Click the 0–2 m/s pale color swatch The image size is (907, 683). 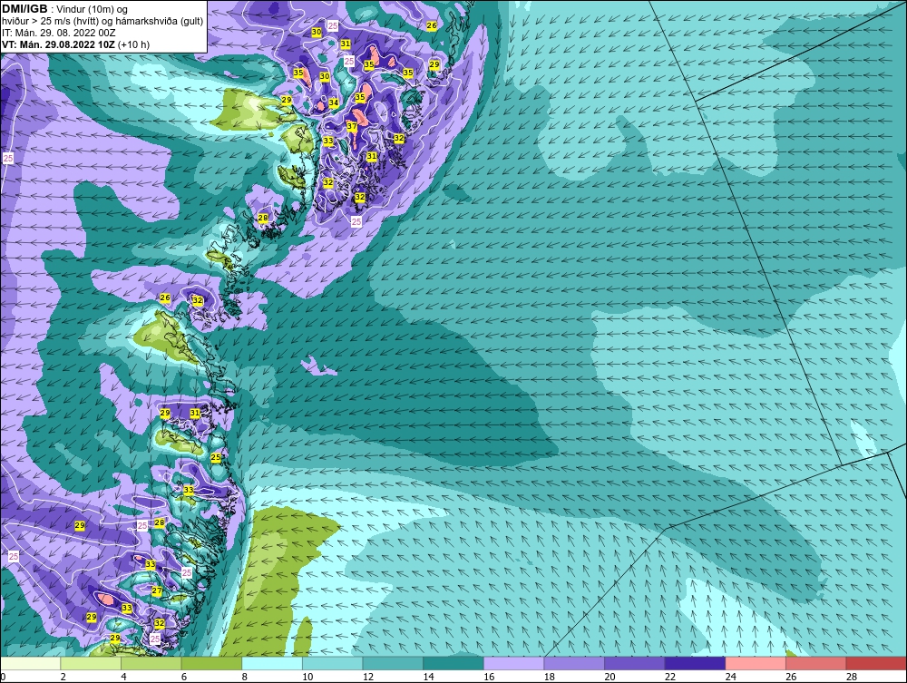tap(30, 663)
